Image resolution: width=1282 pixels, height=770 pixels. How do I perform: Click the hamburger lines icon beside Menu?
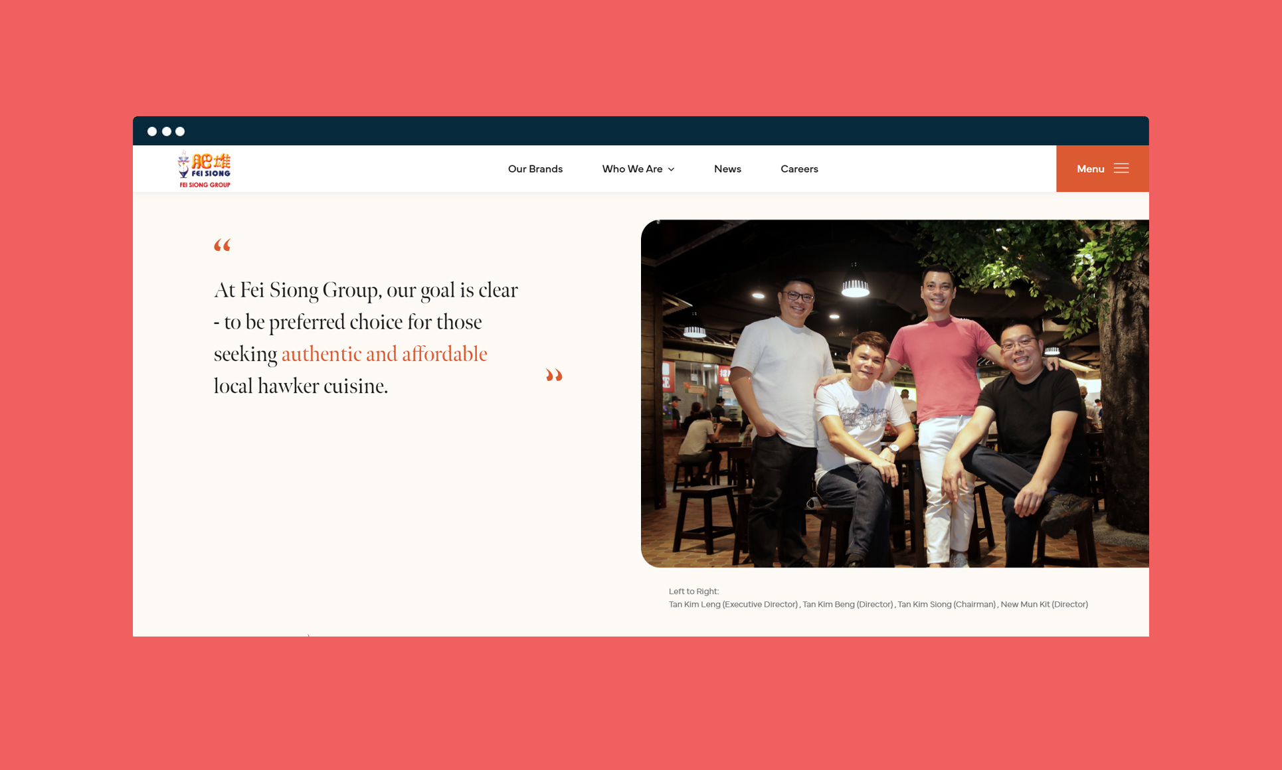coord(1121,169)
